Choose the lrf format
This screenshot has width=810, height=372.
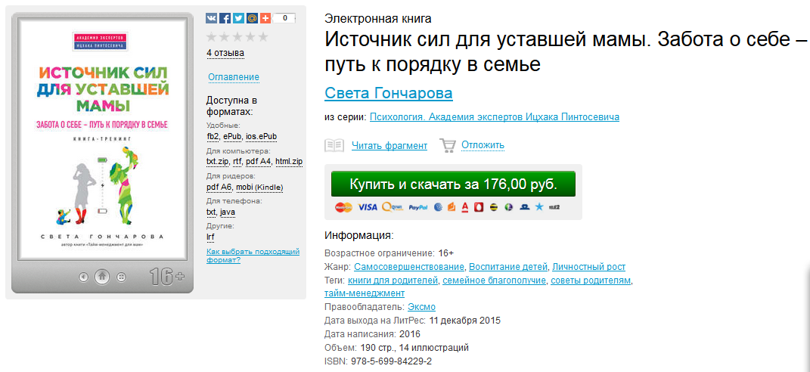point(209,237)
